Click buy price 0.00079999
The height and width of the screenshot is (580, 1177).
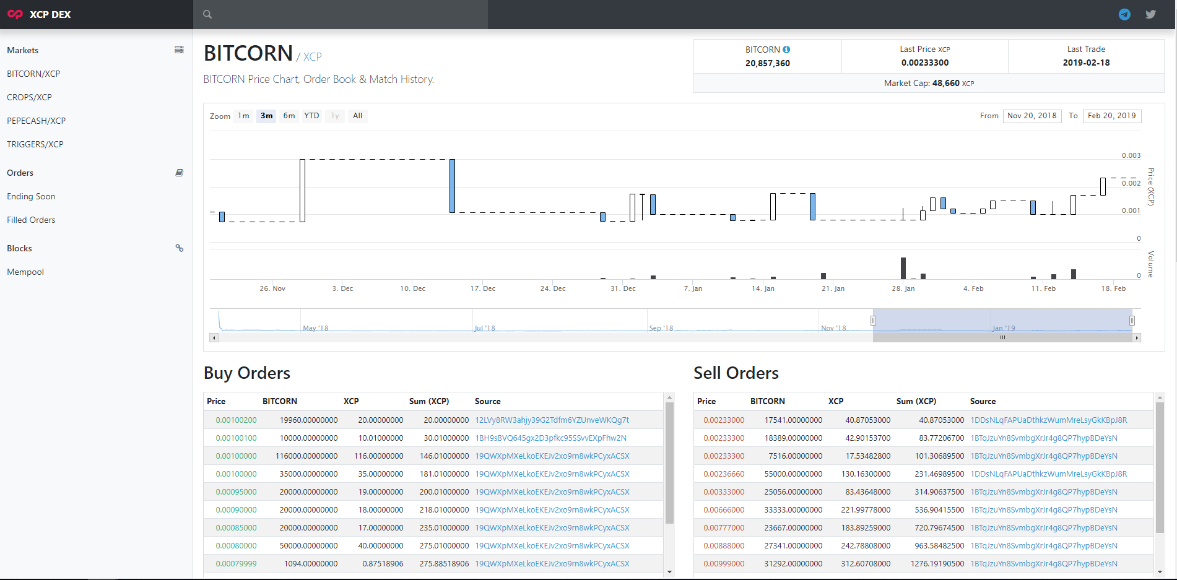(x=236, y=563)
